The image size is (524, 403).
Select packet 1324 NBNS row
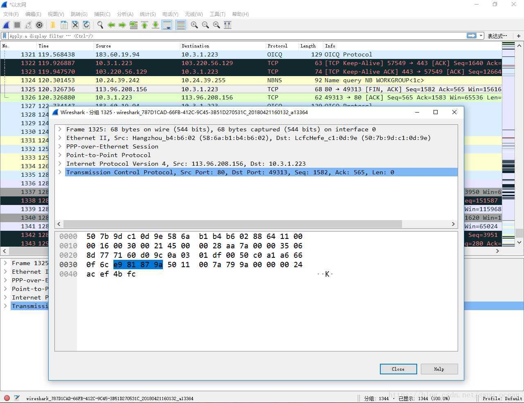pyautogui.click(x=251, y=80)
